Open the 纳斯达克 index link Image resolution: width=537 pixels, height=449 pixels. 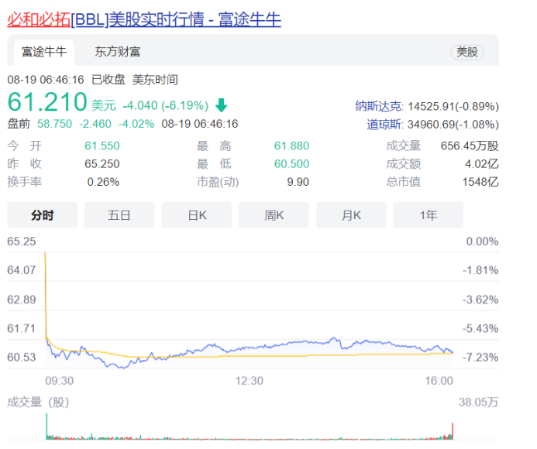378,106
